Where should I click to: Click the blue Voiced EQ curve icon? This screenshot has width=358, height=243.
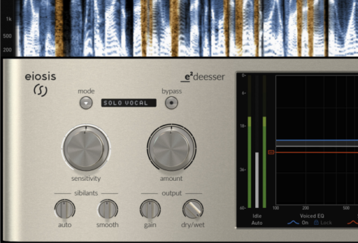(293, 223)
